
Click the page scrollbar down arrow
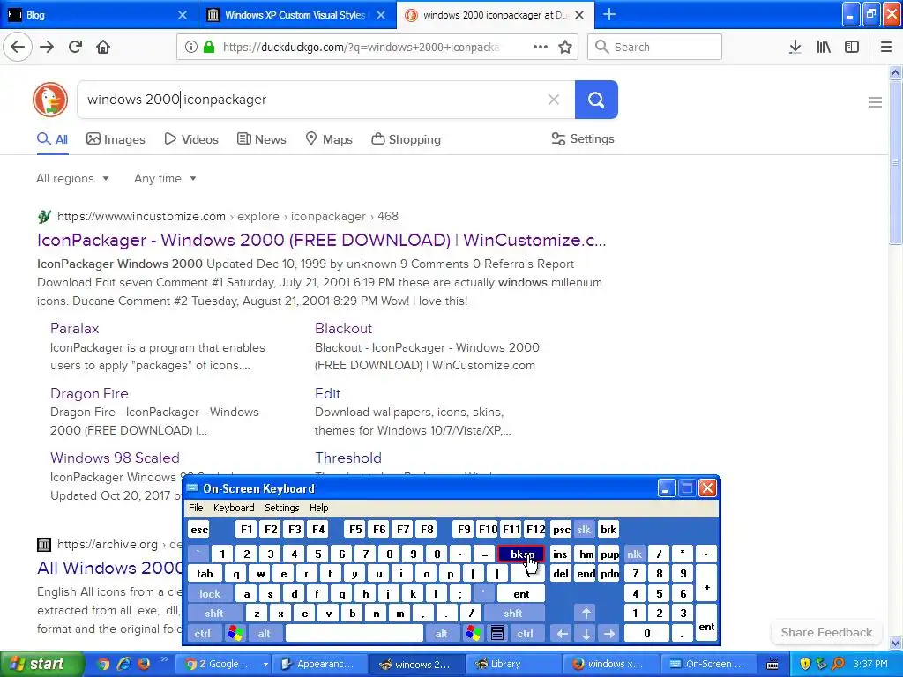click(x=896, y=643)
